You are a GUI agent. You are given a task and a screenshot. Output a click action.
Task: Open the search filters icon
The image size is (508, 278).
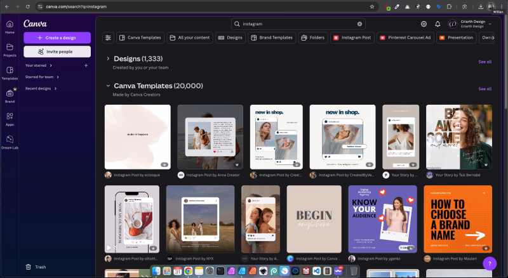pos(108,37)
